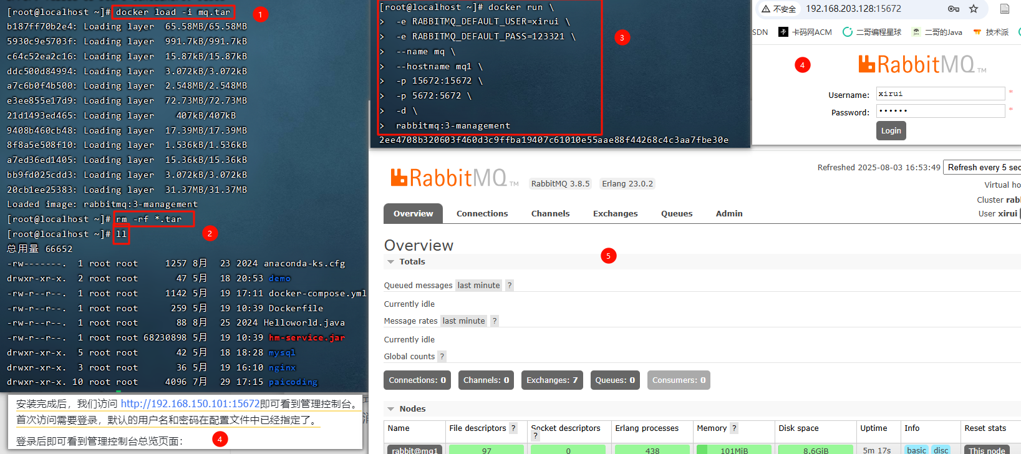1021x454 pixels.
Task: Click the Erlang 23.0.2 version label
Action: click(627, 183)
